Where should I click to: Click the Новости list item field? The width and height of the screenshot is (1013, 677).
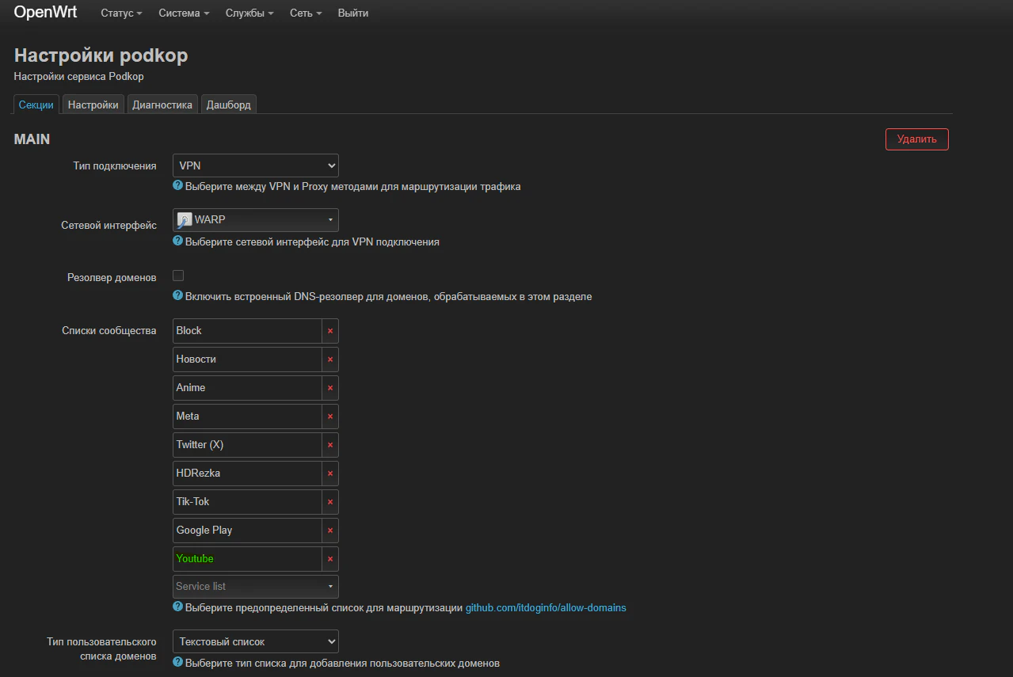(247, 359)
